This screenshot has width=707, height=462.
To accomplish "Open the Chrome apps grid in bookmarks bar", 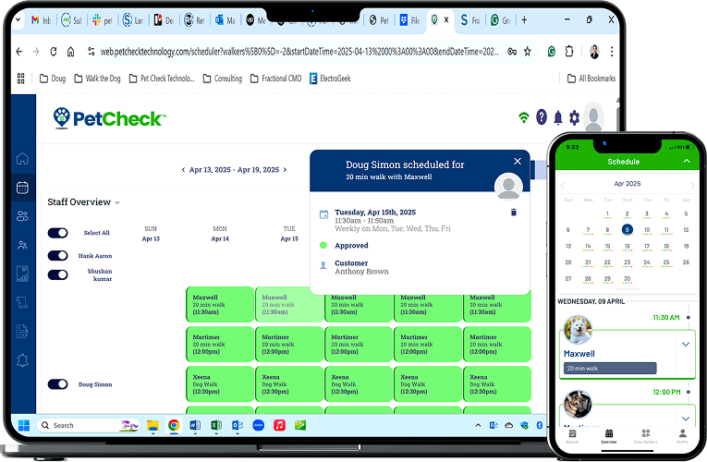I will pyautogui.click(x=20, y=79).
